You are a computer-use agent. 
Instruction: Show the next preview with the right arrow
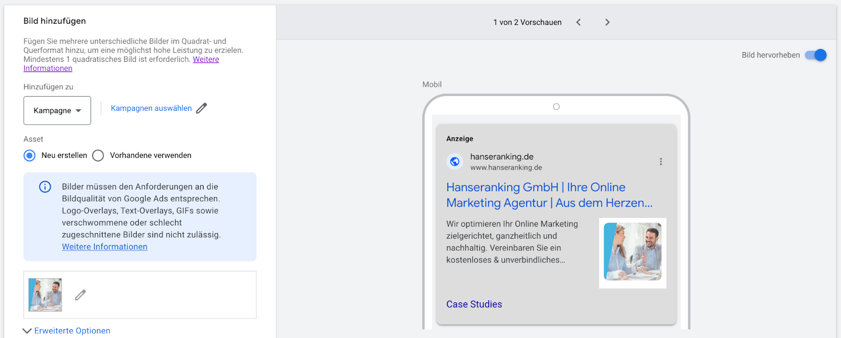click(607, 22)
